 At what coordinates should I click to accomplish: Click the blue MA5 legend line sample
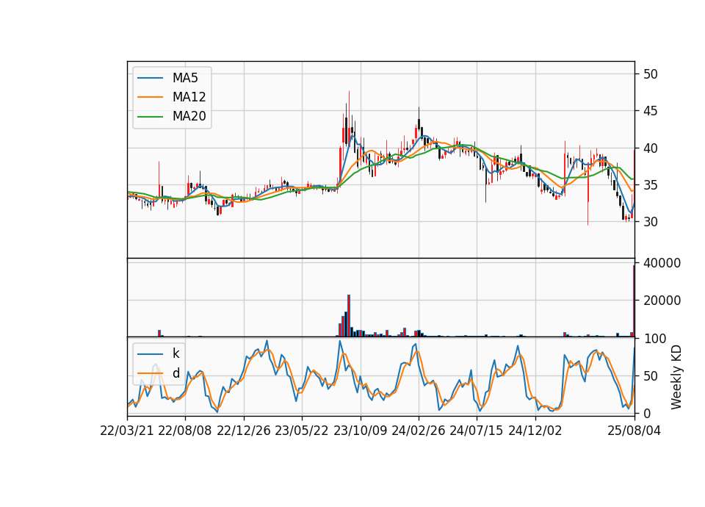tap(150, 78)
